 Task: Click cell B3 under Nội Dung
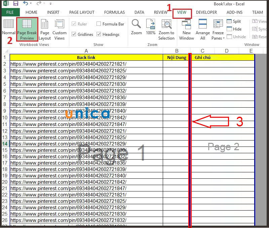pos(176,71)
